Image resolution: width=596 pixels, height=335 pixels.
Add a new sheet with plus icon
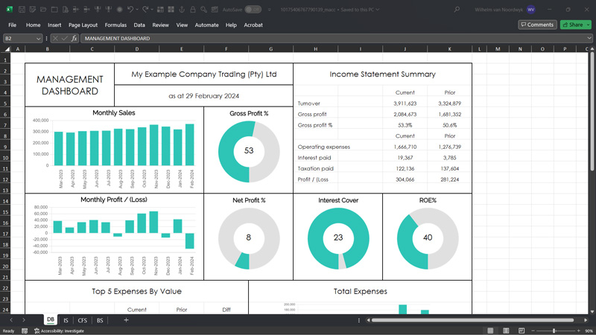[x=126, y=320]
